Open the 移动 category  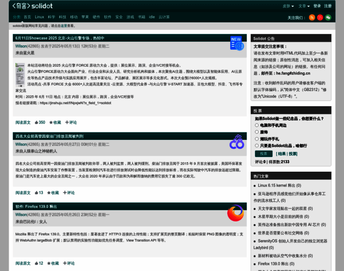[x=74, y=17]
